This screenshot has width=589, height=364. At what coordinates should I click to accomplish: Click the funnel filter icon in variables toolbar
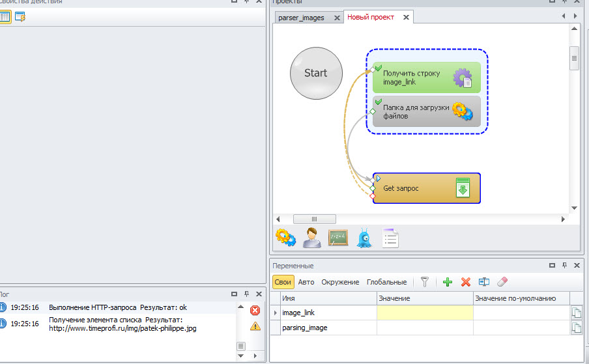point(424,282)
